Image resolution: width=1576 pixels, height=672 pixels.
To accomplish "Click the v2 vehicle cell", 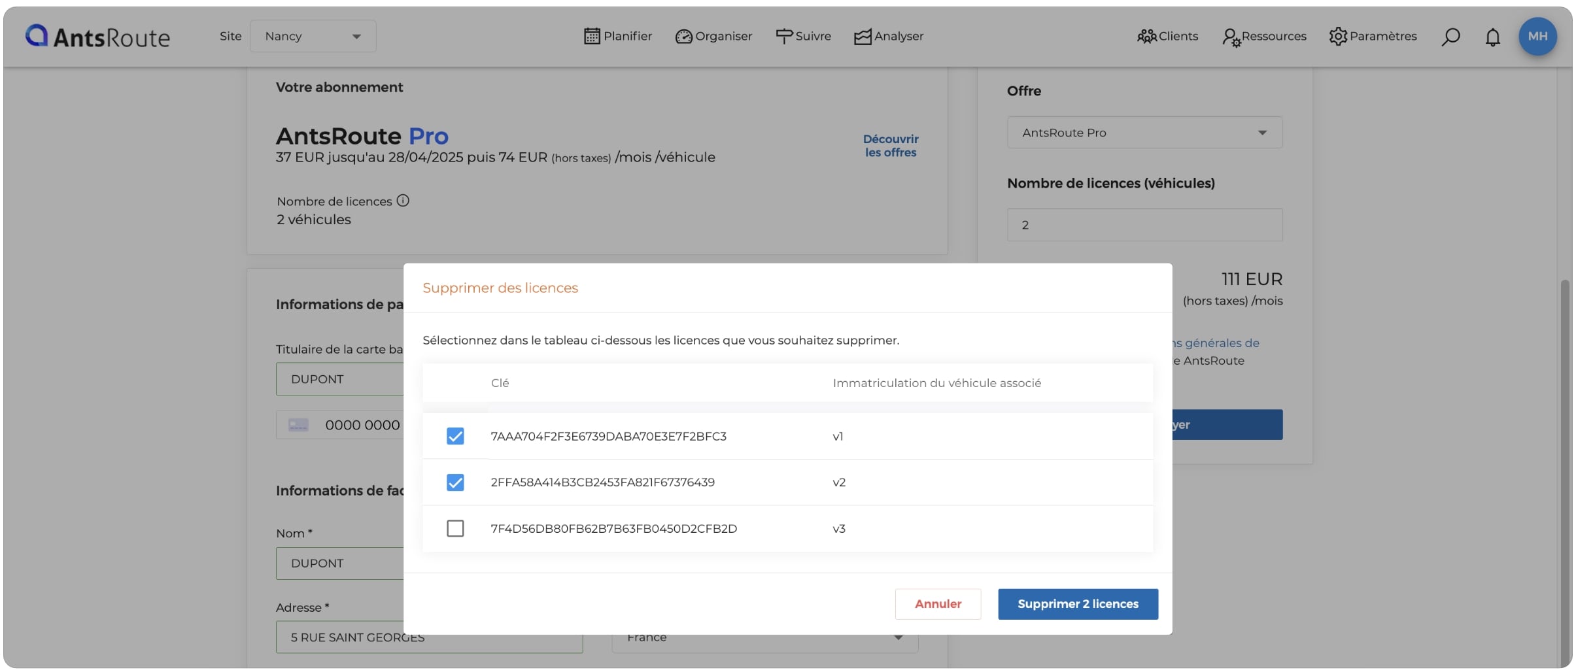I will click(839, 482).
